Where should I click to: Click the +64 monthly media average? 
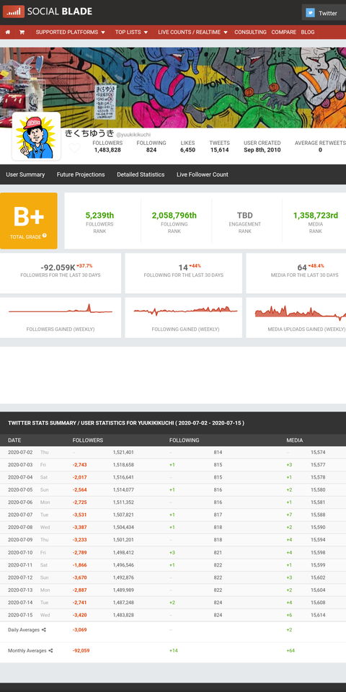290,650
